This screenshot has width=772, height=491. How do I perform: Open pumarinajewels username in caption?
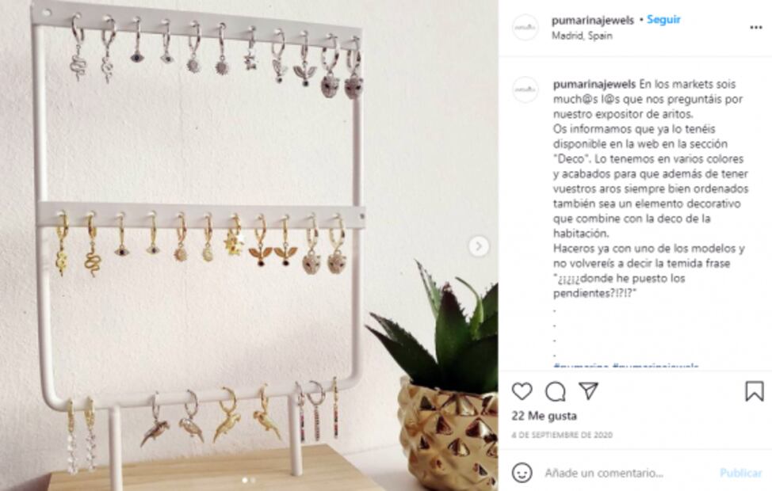click(x=594, y=84)
